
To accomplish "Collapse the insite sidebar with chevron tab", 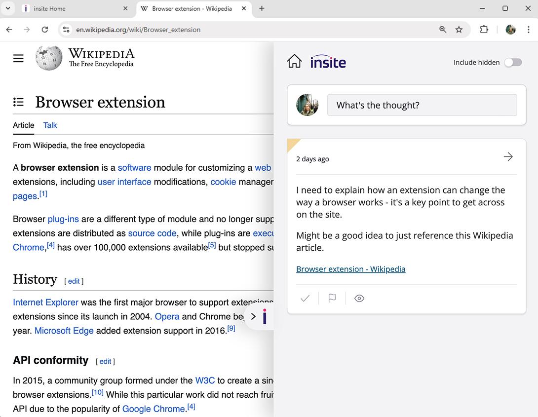I will (x=253, y=316).
